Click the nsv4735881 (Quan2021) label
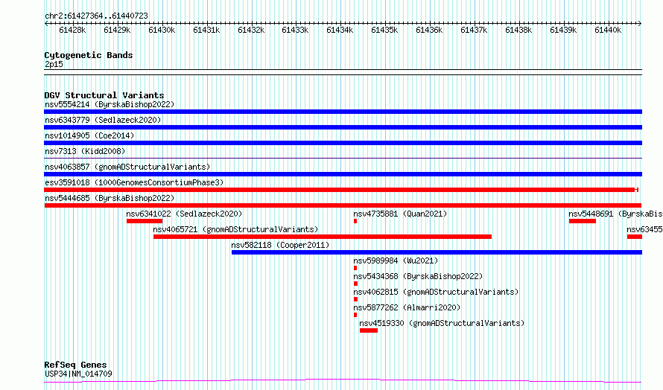The height and width of the screenshot is (390, 663). click(x=400, y=214)
